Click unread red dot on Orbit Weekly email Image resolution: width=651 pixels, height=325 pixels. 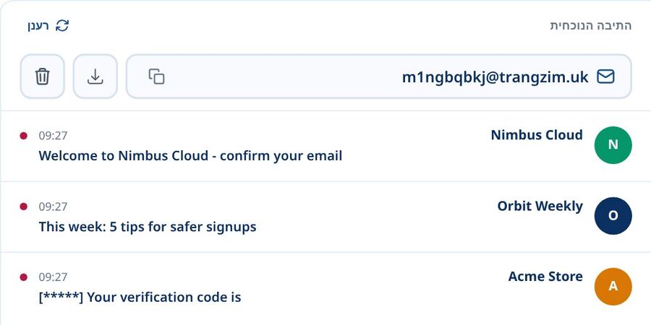point(24,207)
